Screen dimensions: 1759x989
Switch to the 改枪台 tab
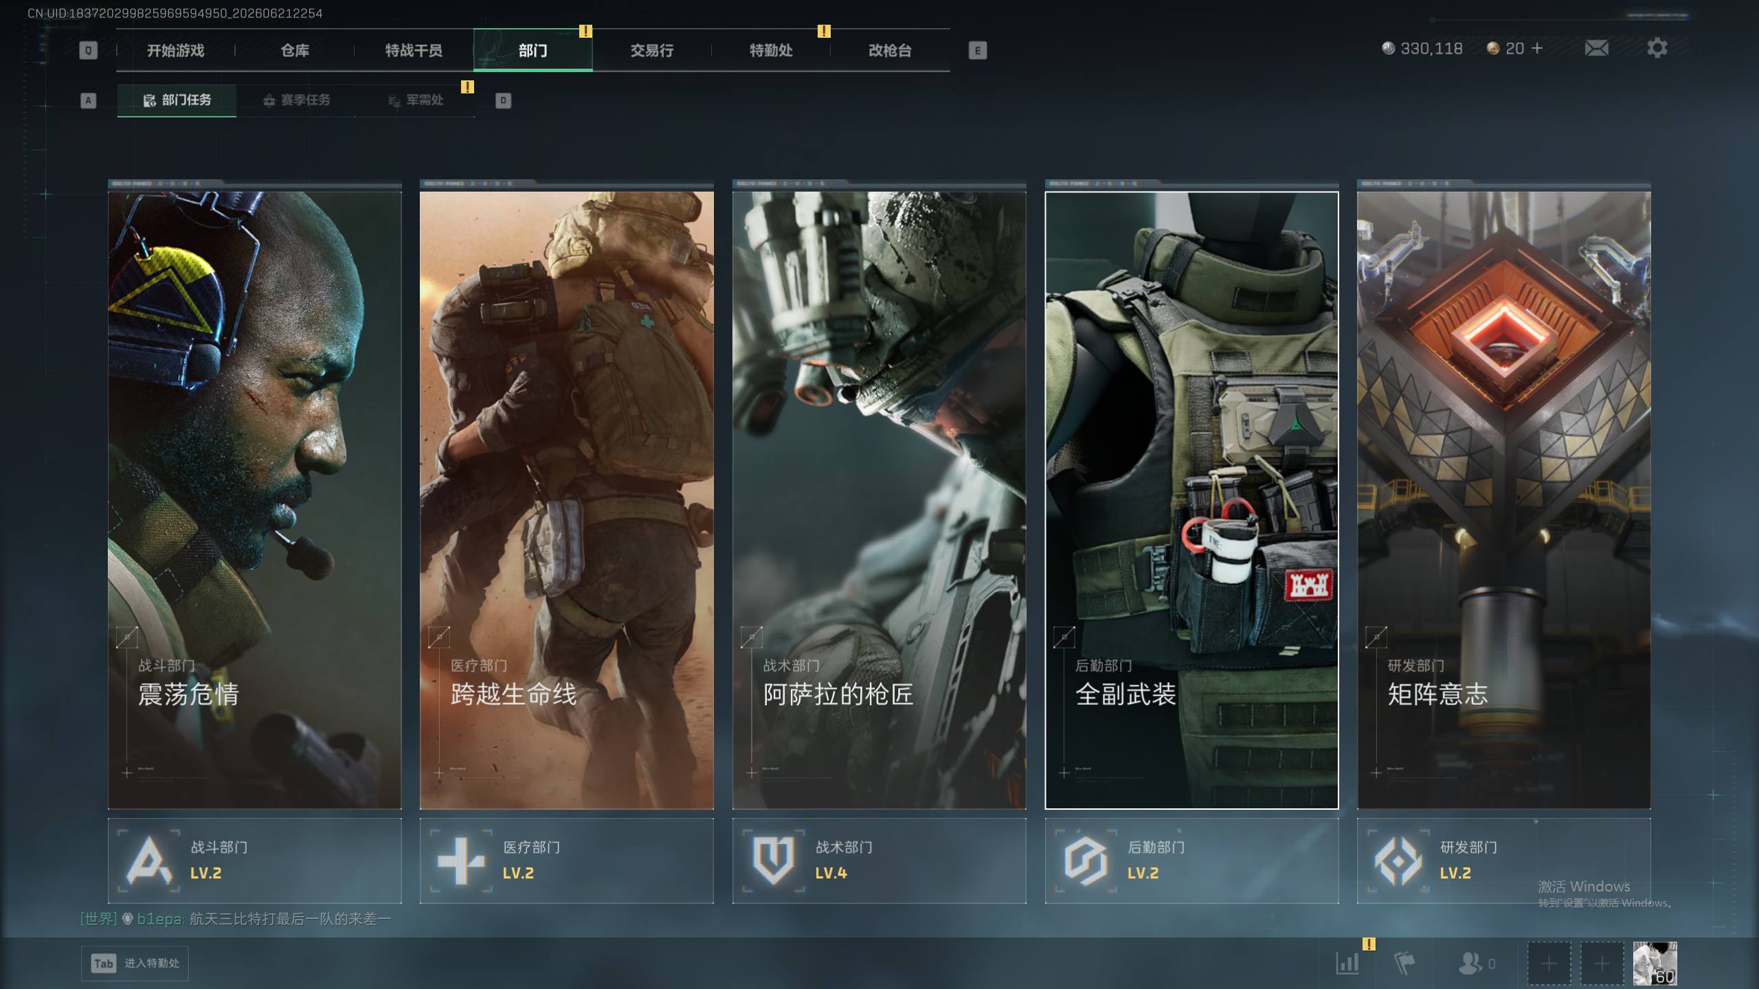[x=890, y=50]
